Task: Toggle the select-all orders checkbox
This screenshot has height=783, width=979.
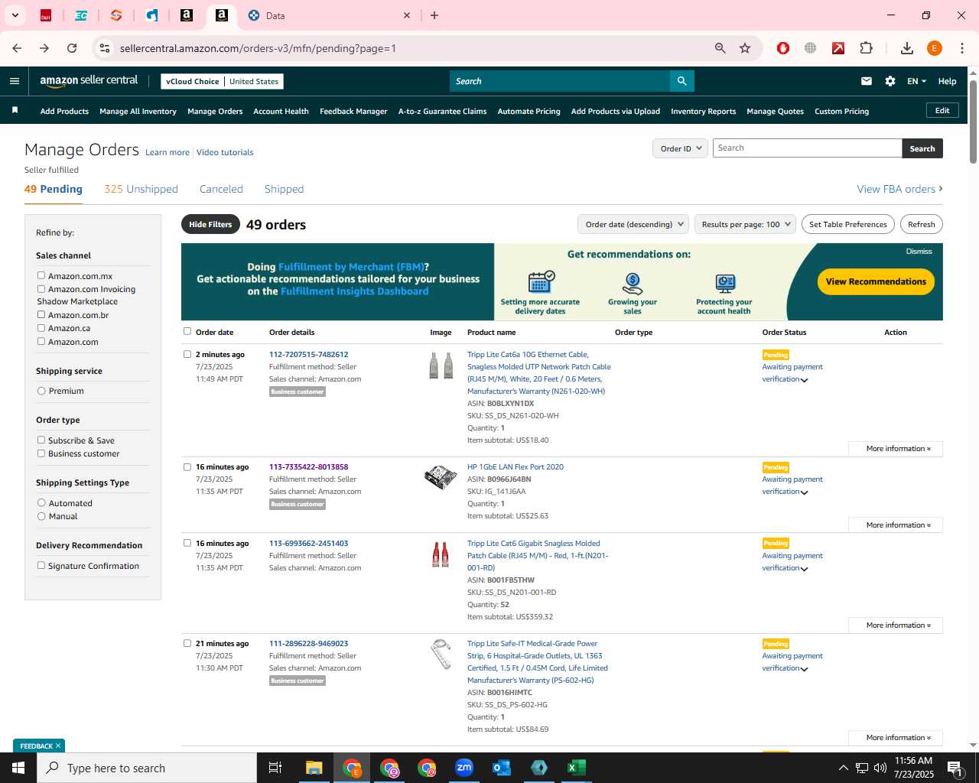Action: point(187,331)
